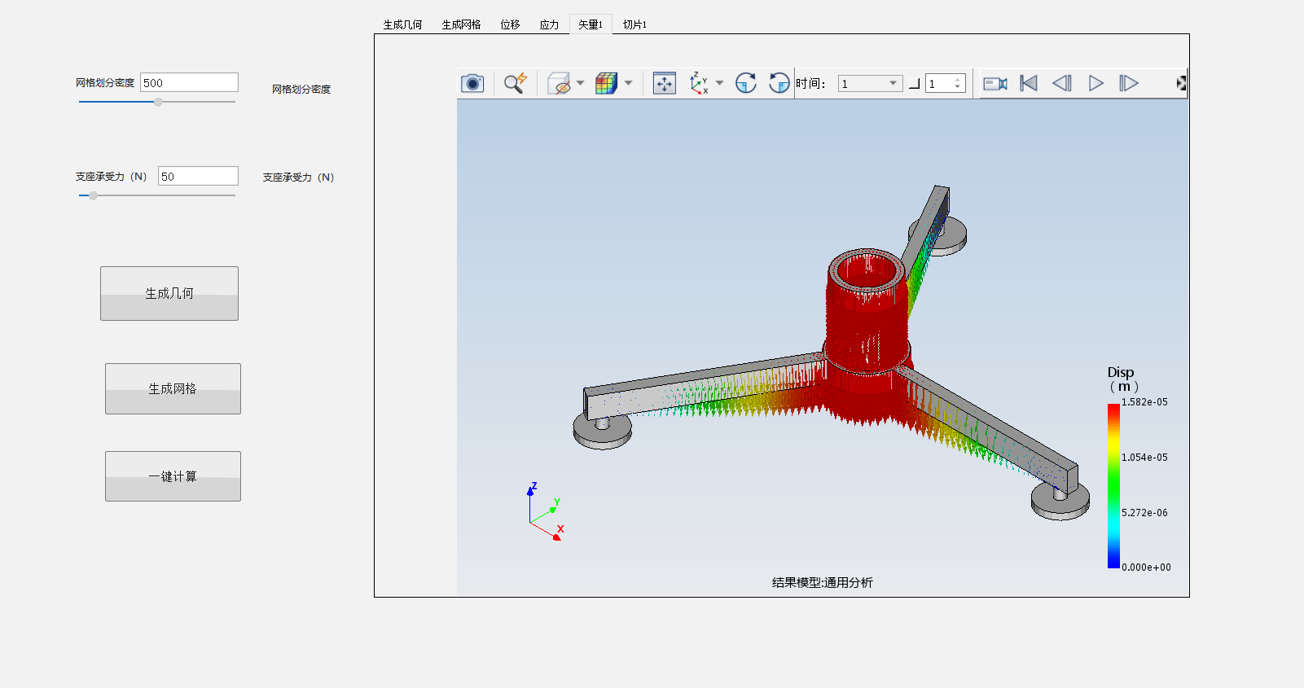The width and height of the screenshot is (1304, 688).
Task: Click the XYZ coordinate triad in viewport
Action: tap(546, 511)
